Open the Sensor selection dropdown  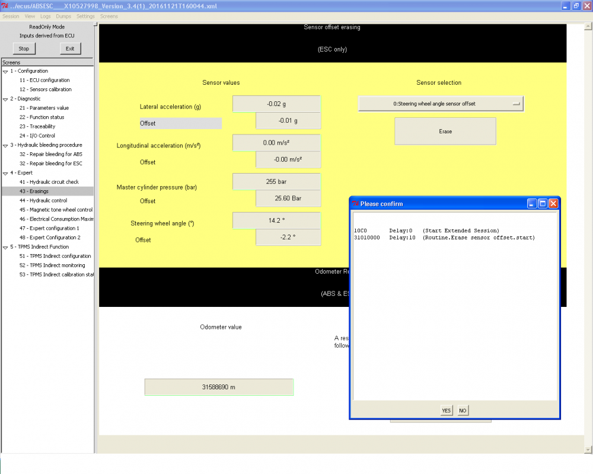(x=441, y=104)
